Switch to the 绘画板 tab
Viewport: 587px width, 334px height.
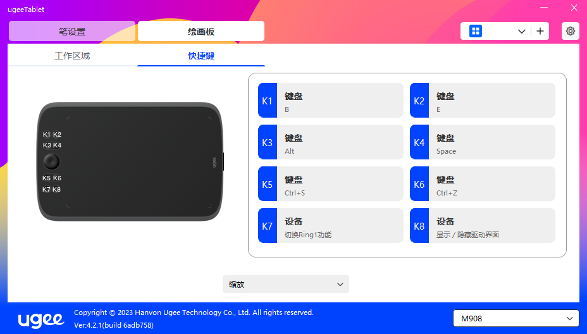201,31
